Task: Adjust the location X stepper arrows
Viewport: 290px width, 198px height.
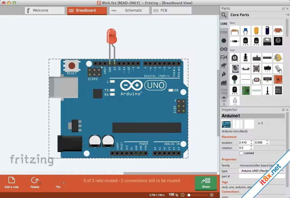Action: click(251, 142)
